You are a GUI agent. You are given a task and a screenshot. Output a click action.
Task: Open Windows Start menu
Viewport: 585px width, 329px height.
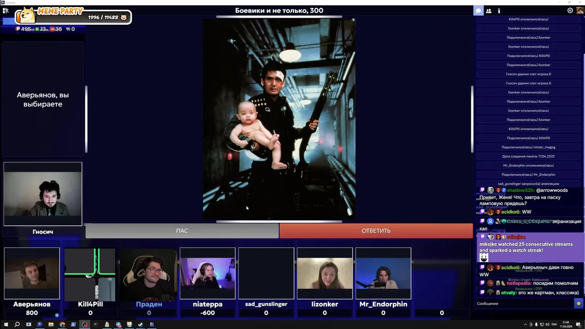(x=6, y=324)
